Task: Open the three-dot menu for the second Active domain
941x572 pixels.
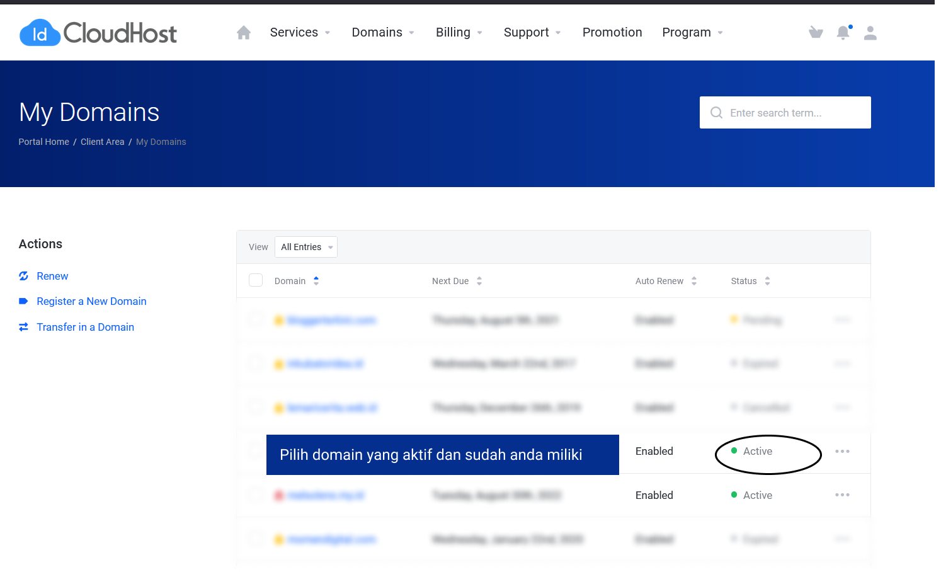Action: point(842,495)
